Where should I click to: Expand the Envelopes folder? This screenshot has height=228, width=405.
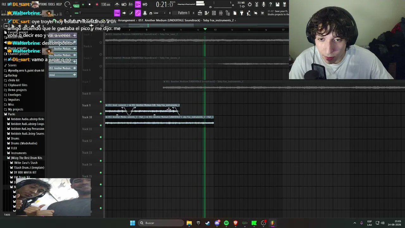(15, 95)
